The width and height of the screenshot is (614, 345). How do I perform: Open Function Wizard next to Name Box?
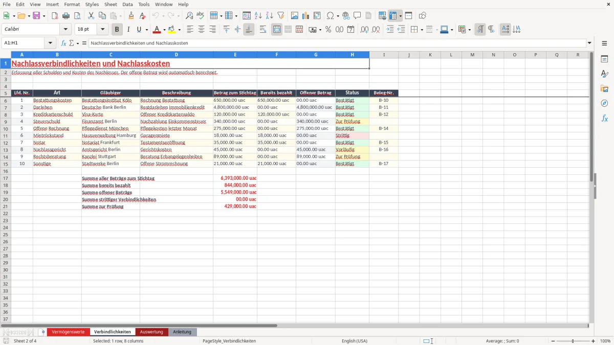pyautogui.click(x=64, y=43)
